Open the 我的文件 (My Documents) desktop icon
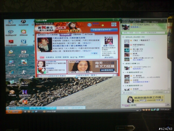This screenshot has height=131, width=174. tap(11, 53)
